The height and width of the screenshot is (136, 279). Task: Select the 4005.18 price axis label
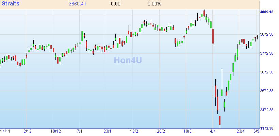point(267,12)
